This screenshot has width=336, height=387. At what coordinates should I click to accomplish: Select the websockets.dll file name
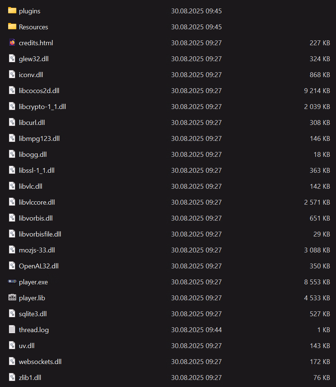pos(40,361)
